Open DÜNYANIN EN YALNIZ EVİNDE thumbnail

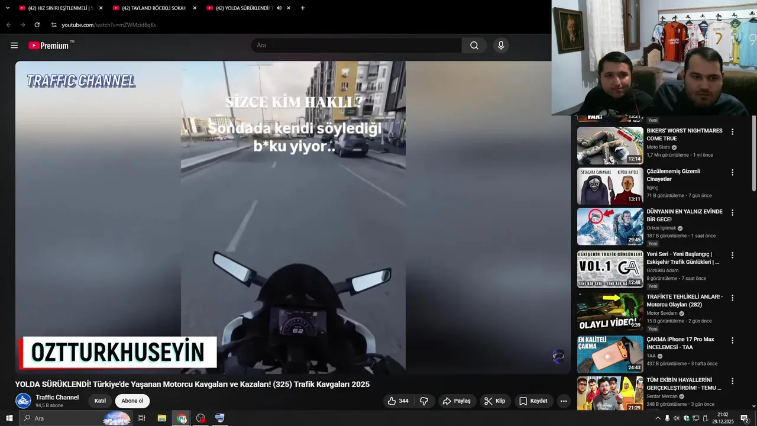coord(610,227)
